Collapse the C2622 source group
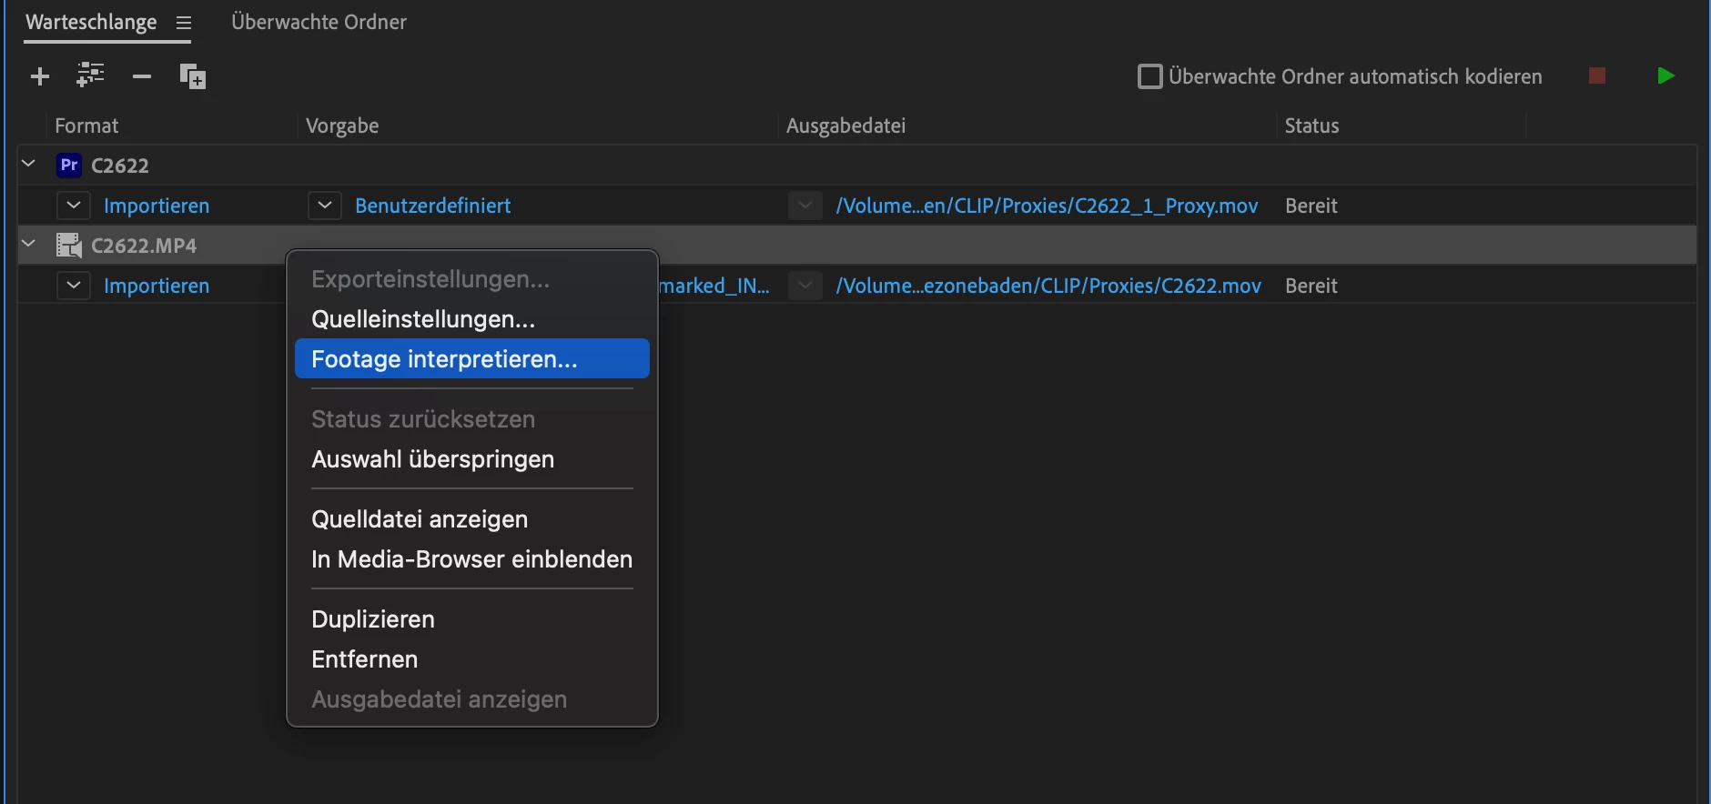The width and height of the screenshot is (1711, 804). [x=28, y=165]
